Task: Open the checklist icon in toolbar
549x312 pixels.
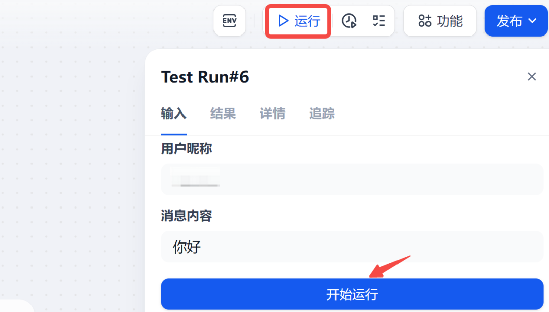Action: pos(379,21)
